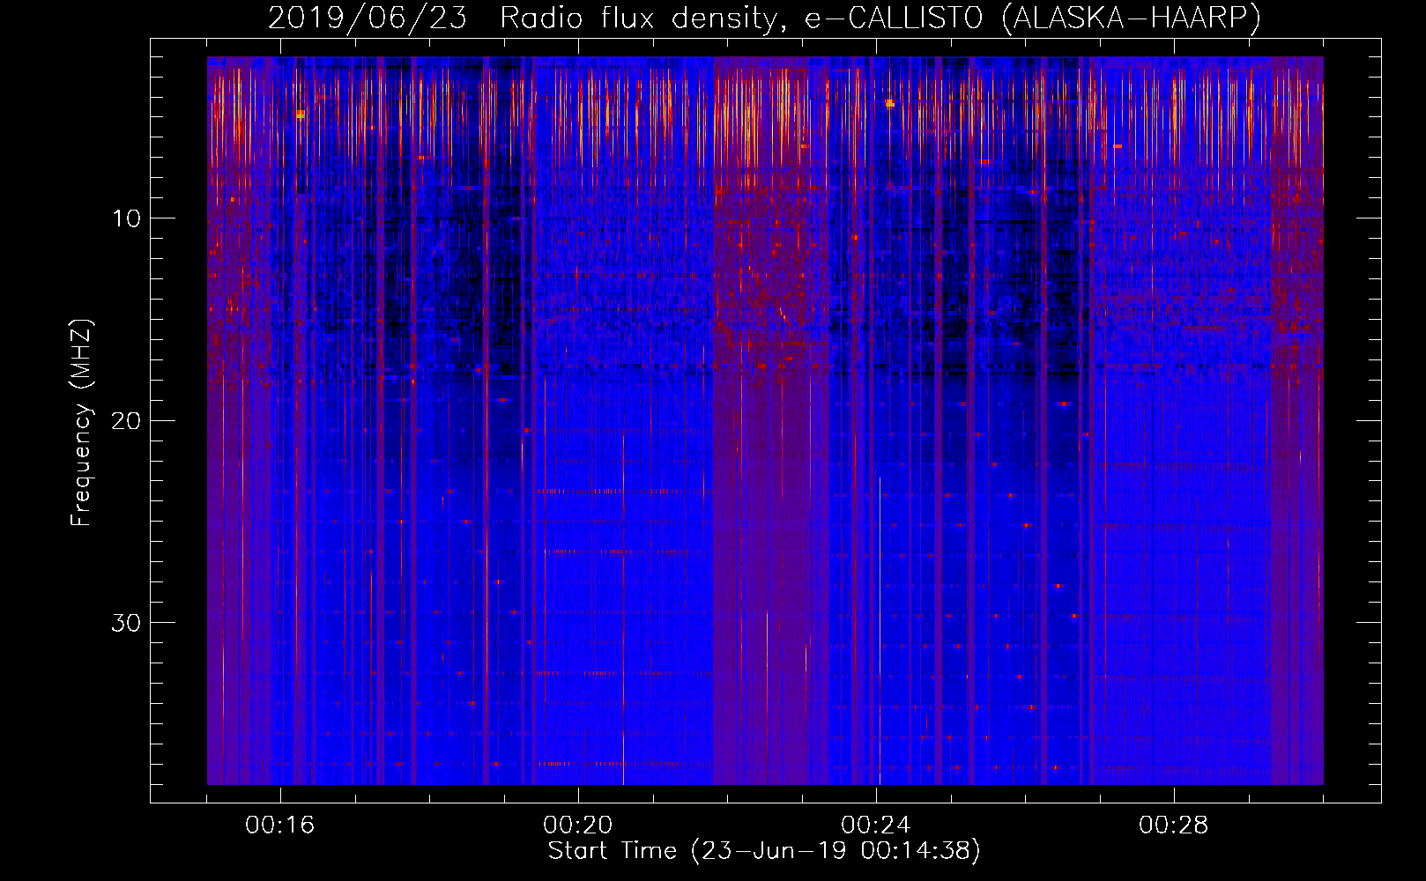Viewport: 1426px width, 881px height.
Task: Click the '00:16' time tick label
Action: tap(280, 825)
